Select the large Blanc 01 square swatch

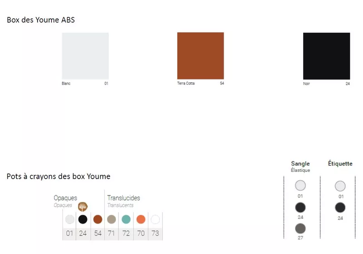pos(85,56)
